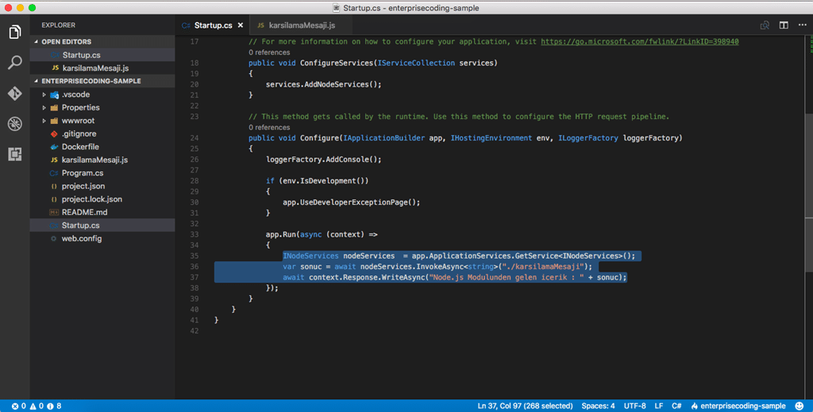
Task: Open the Extensions view in activity bar
Action: pyautogui.click(x=14, y=154)
